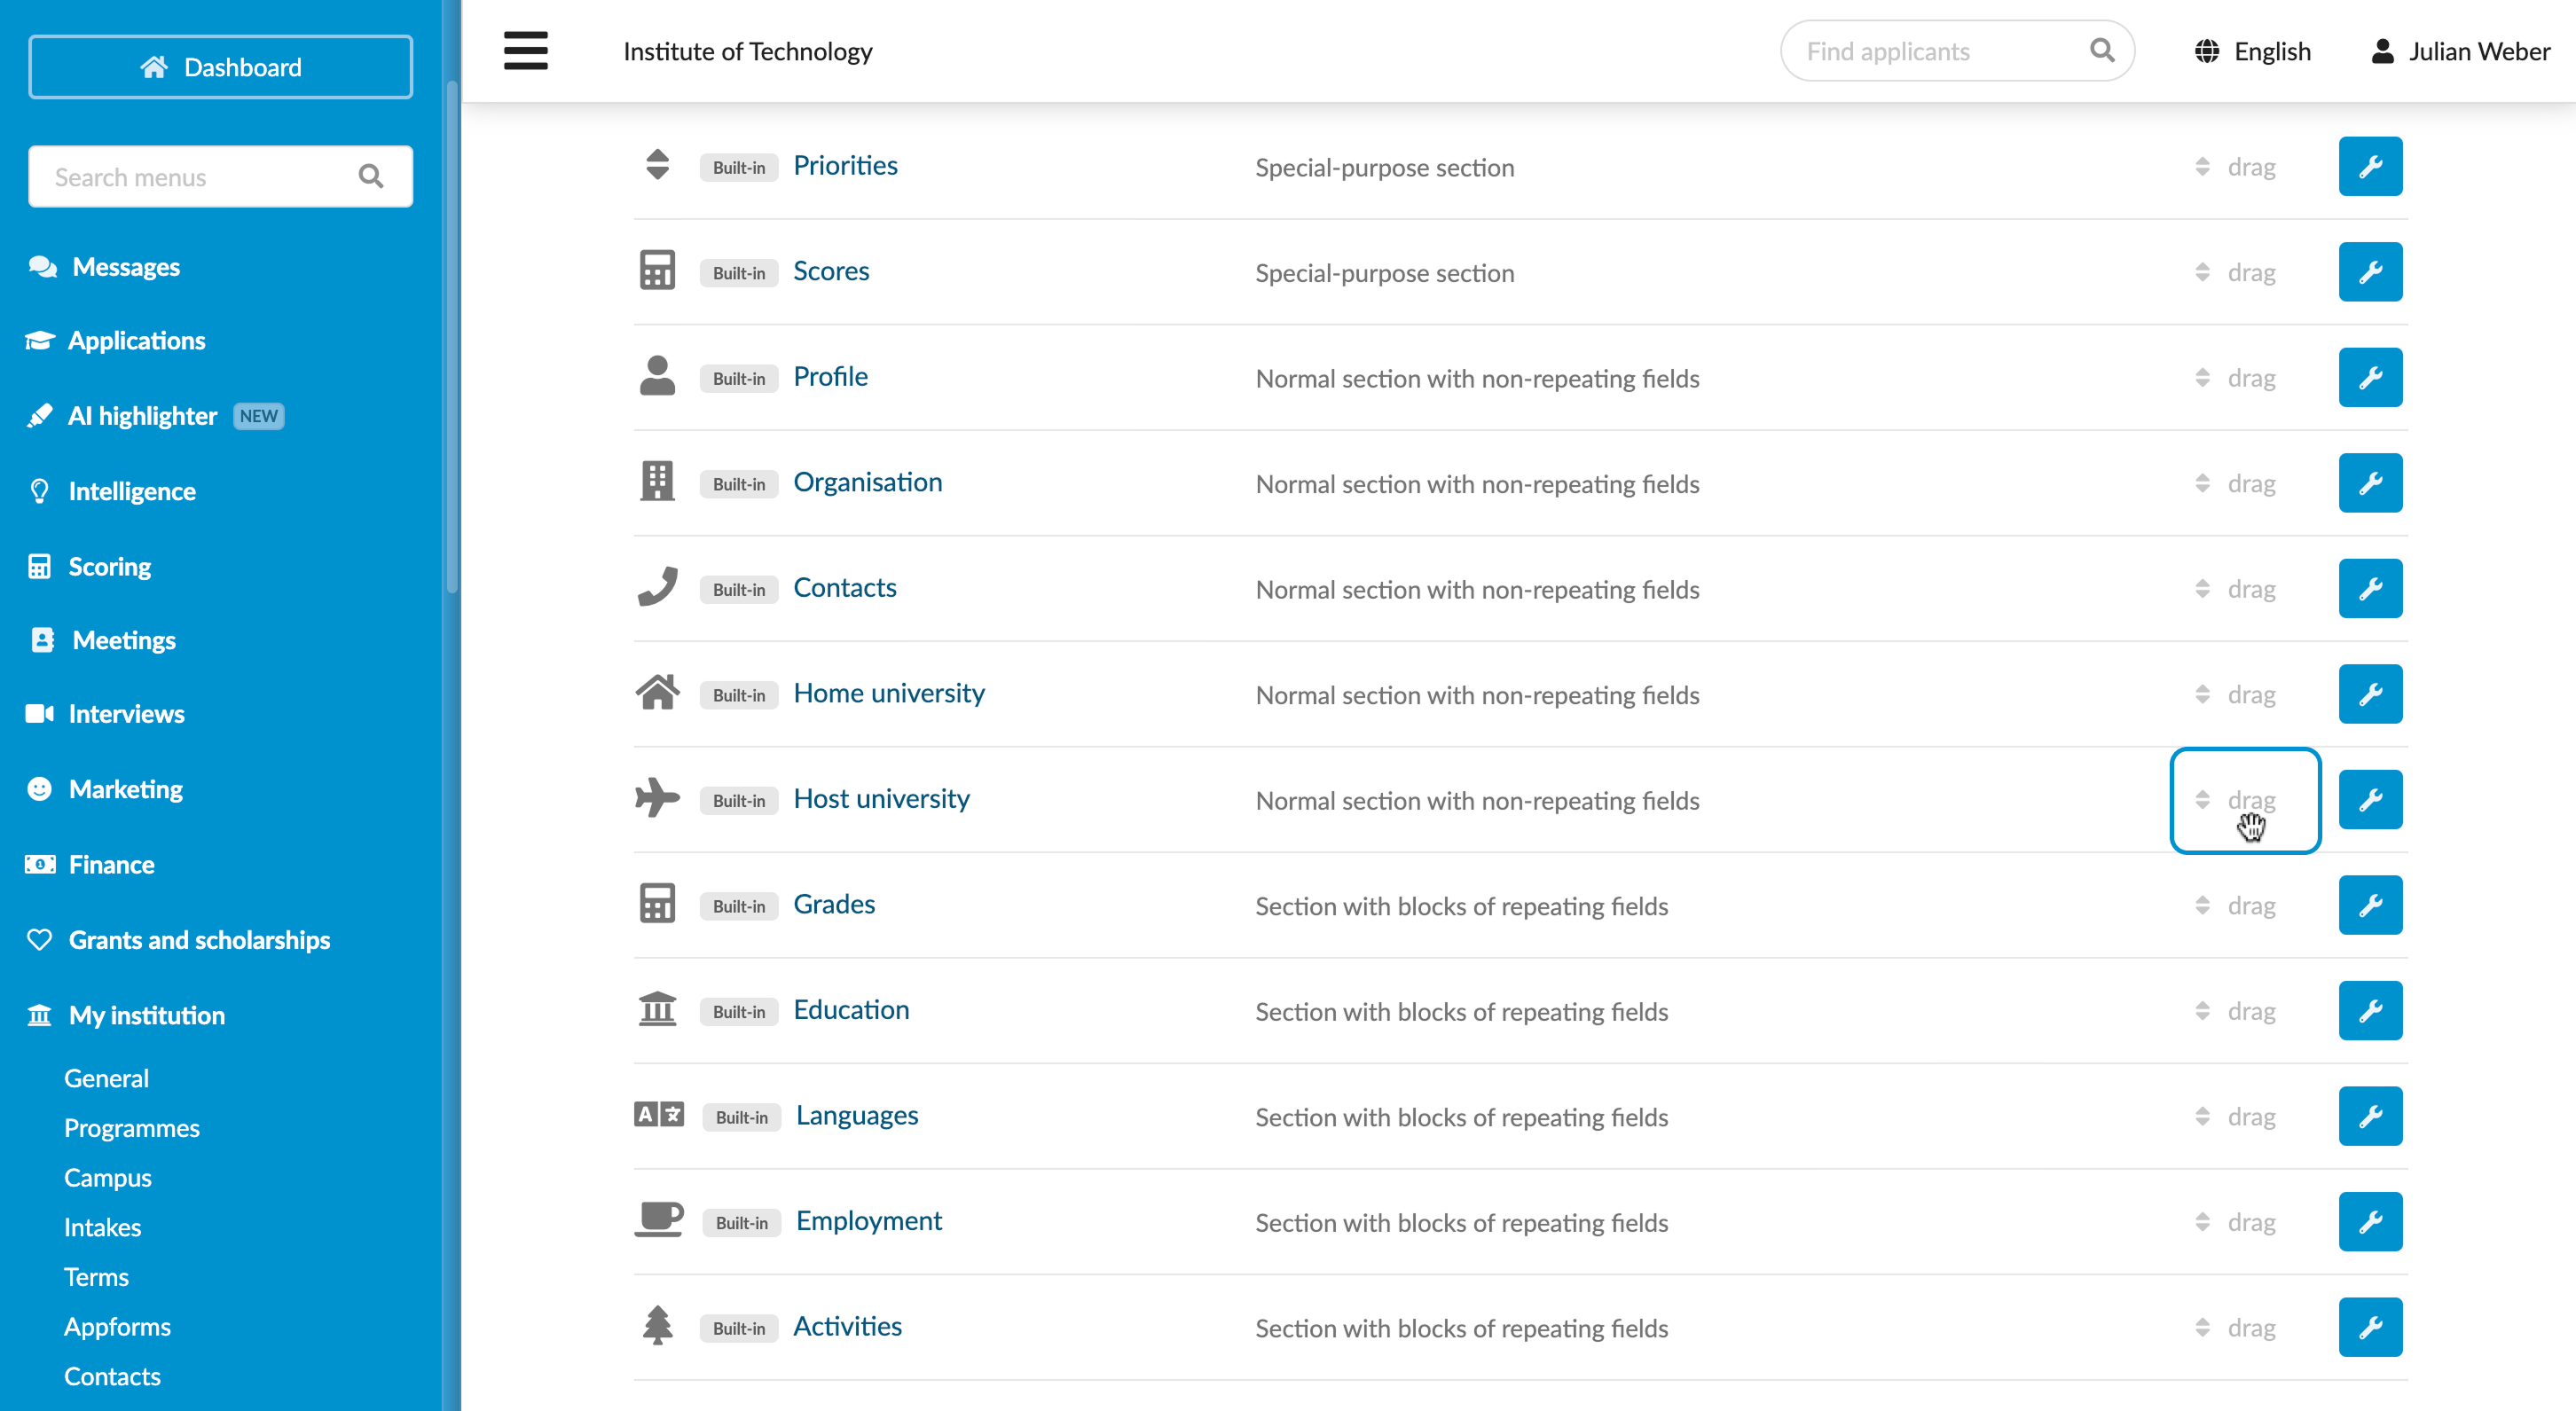Click the Home university house icon
Screen dimensions: 2576x1411
[657, 692]
